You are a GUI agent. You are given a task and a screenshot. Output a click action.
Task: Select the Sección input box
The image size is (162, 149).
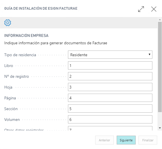pos(110,108)
